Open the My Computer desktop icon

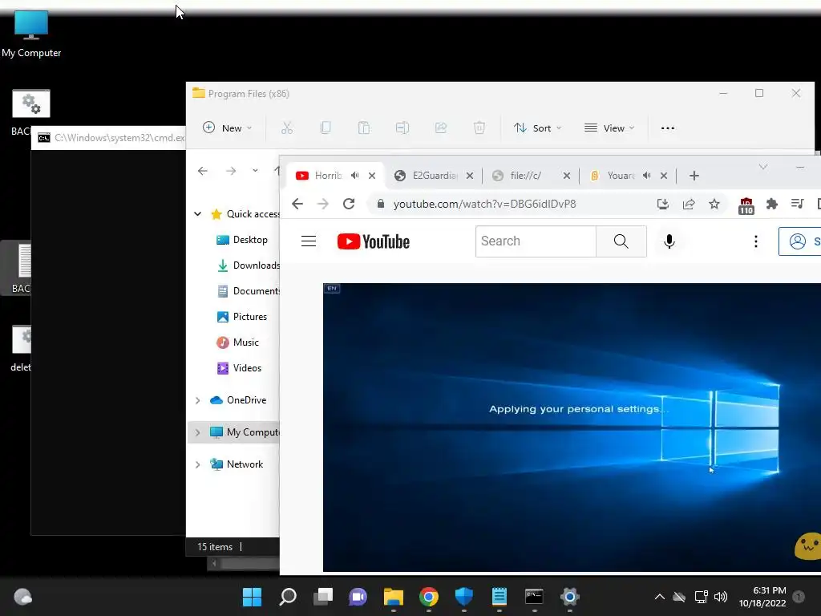31,34
